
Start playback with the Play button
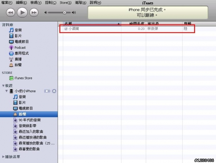coord(22,12)
